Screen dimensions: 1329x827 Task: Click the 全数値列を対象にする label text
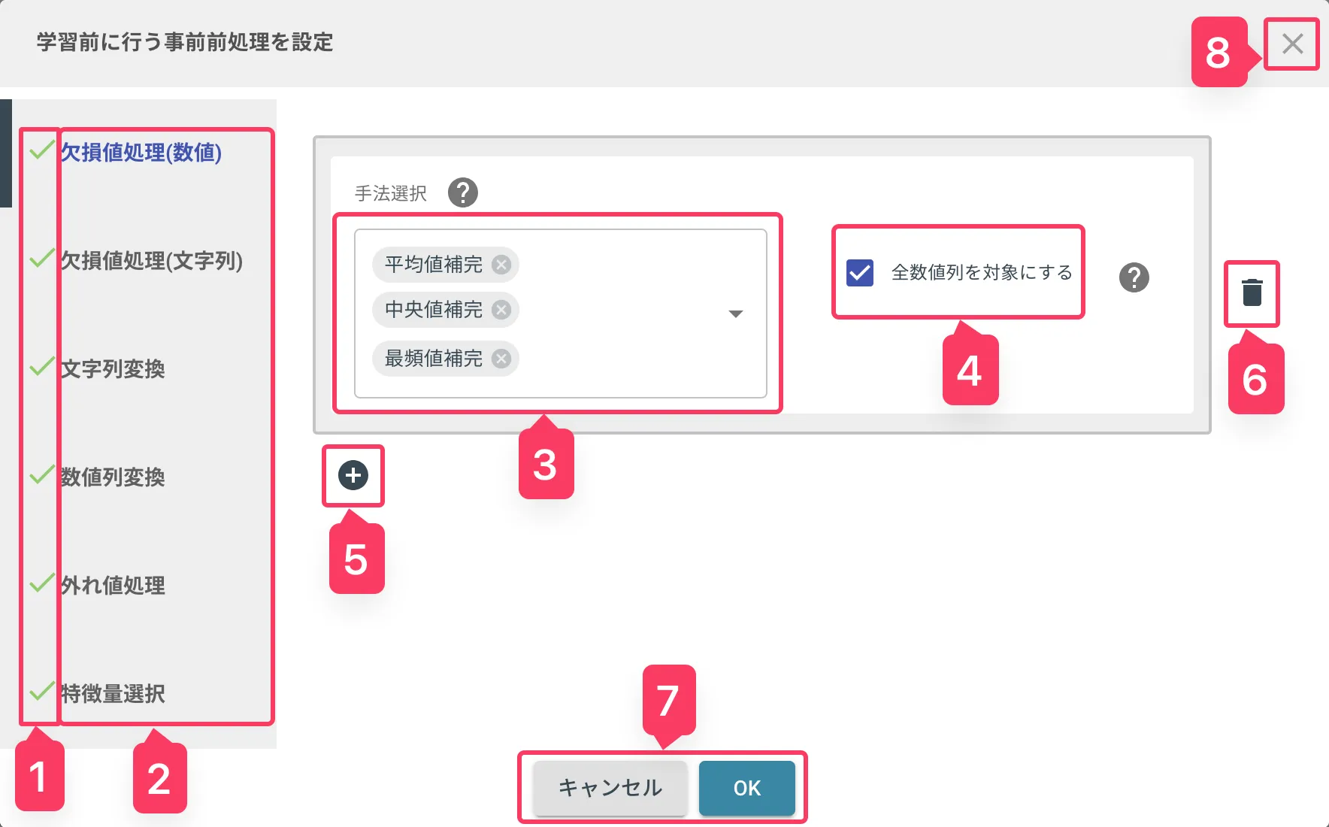point(982,272)
